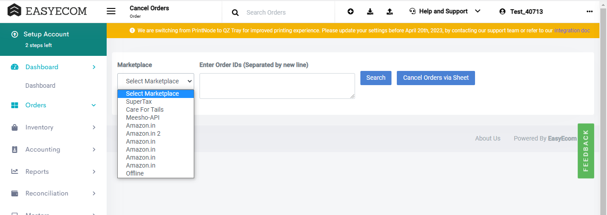Viewport: 607px width, 215px height.
Task: Click the Setup Account arrow icon
Action: coord(15,34)
